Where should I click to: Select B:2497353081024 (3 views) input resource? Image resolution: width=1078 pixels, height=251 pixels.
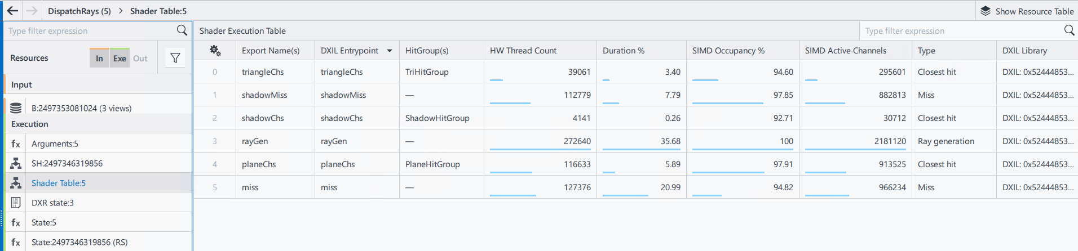pos(98,107)
